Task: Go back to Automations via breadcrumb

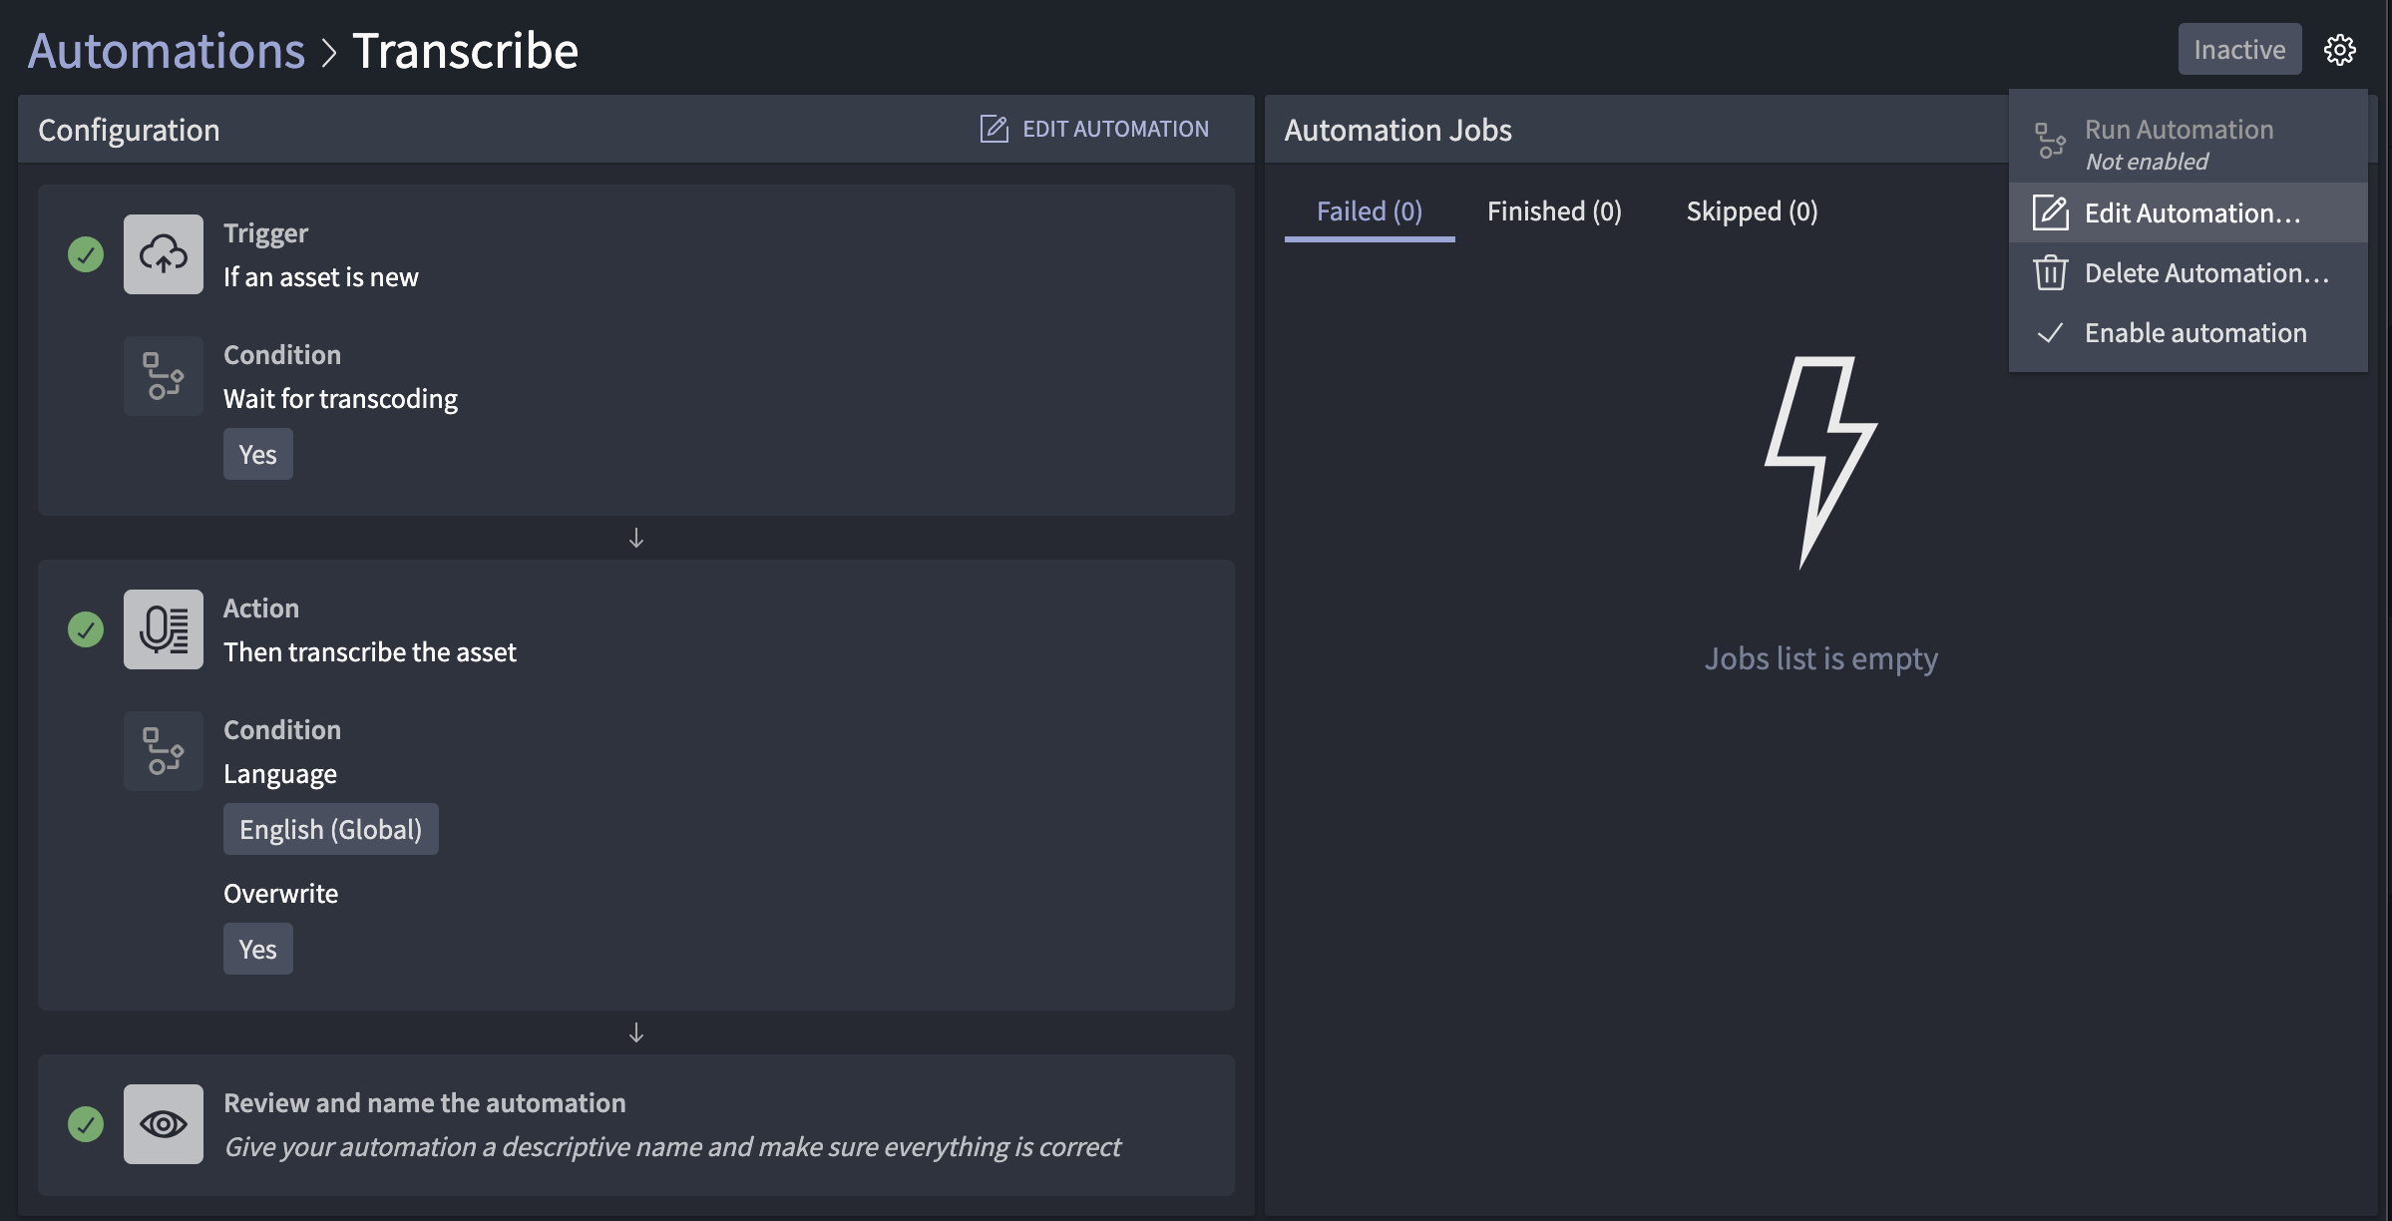Action: 167,50
